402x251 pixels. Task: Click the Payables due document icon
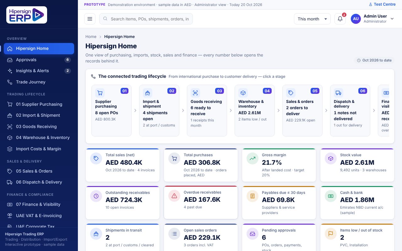click(253, 196)
